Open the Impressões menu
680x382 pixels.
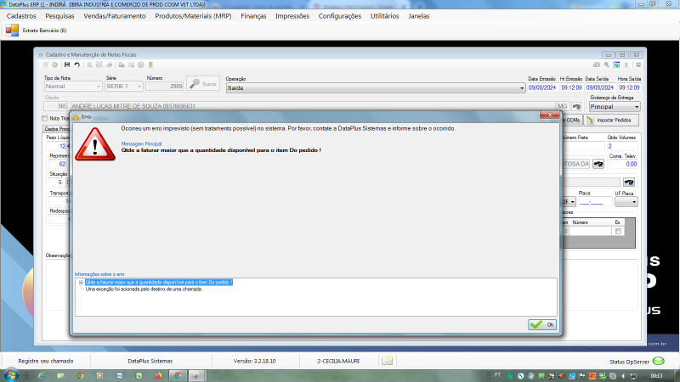[292, 16]
